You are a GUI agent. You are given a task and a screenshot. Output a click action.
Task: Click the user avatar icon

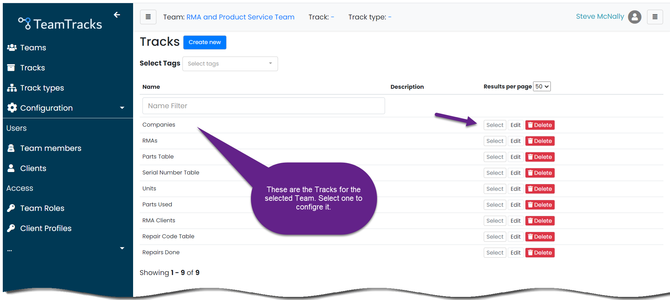tap(635, 17)
